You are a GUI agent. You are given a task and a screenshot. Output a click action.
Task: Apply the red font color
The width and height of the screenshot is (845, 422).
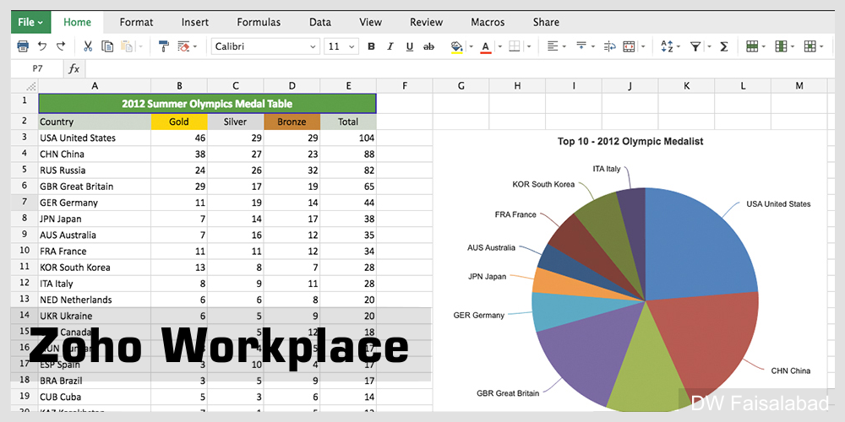point(486,46)
